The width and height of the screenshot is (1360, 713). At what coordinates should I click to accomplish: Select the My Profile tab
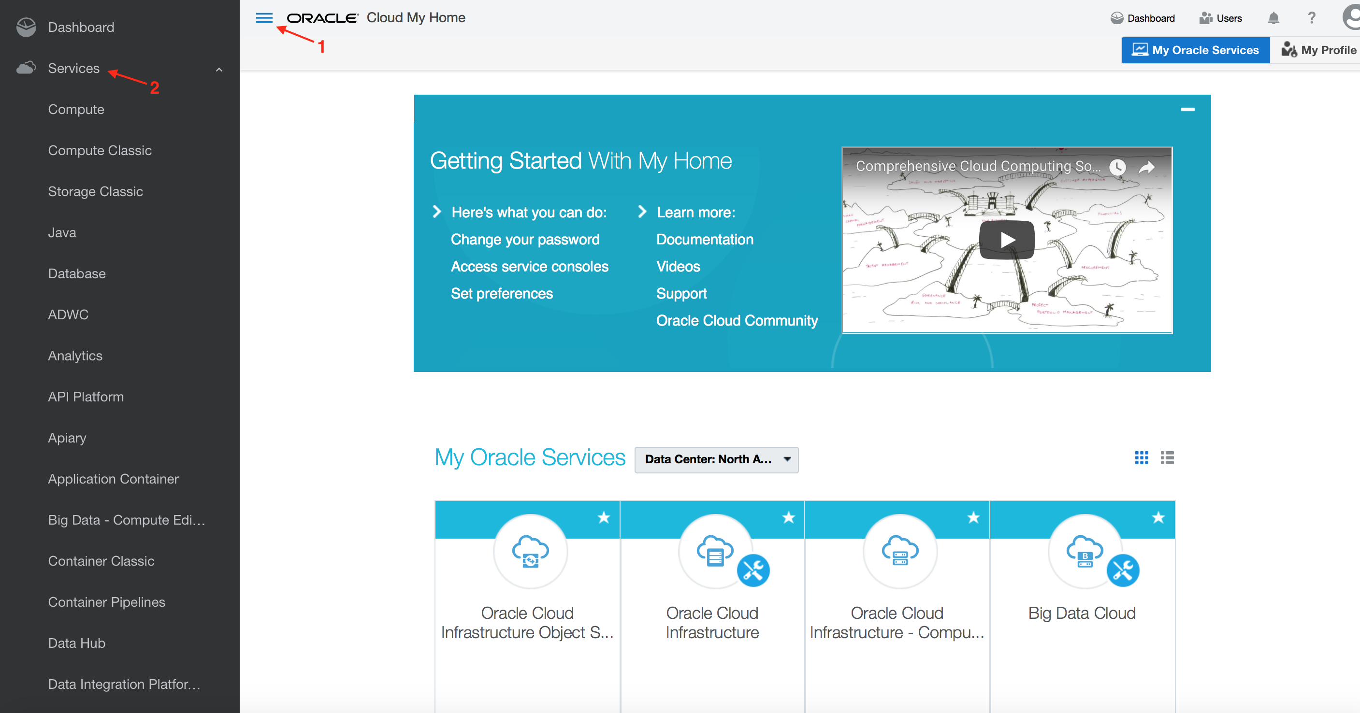(1318, 50)
